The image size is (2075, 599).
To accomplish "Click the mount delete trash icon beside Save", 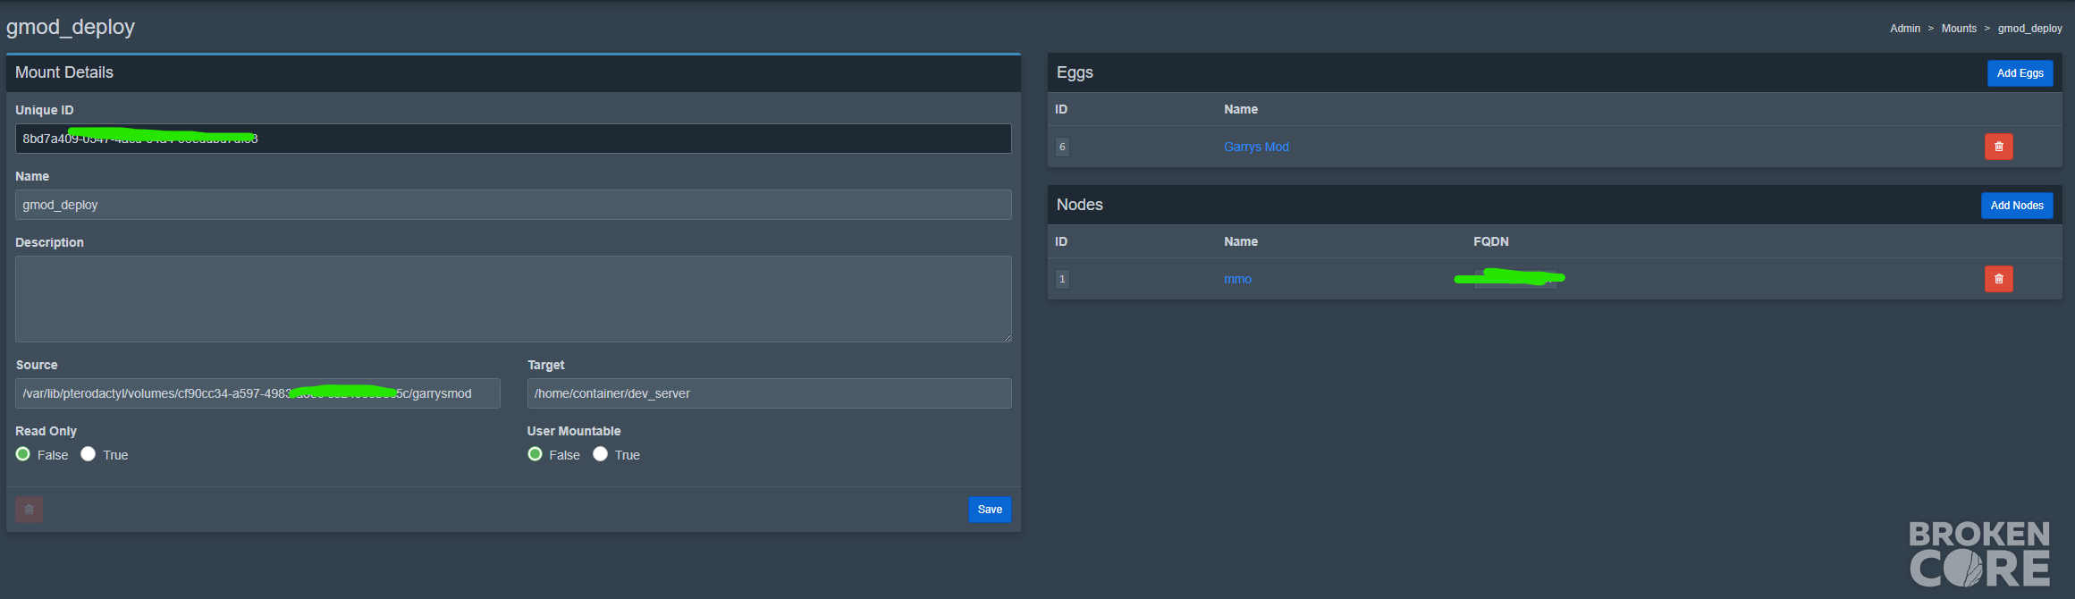I will coord(29,510).
